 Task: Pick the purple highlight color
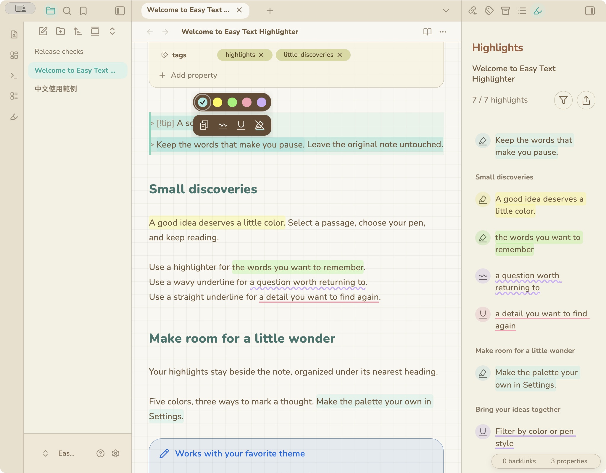tap(262, 102)
